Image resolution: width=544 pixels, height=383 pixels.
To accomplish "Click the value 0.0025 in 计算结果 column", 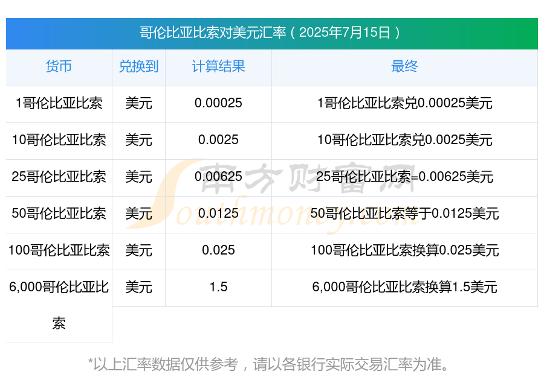I will click(219, 140).
